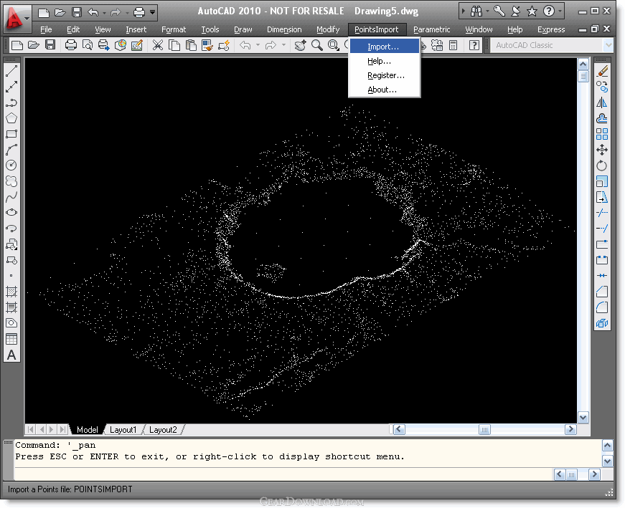Open the QuickCalc calculator
The image size is (625, 508).
pos(454,45)
